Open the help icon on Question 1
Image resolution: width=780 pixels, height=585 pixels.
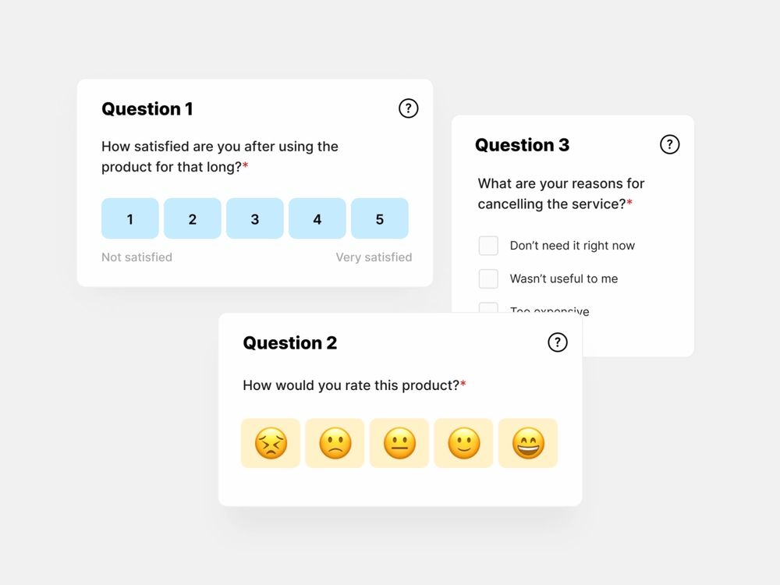[409, 108]
